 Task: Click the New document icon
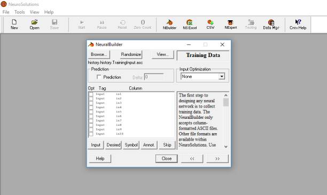(x=14, y=25)
